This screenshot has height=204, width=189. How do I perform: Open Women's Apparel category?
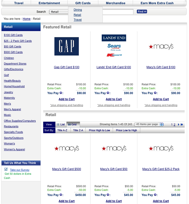(x=14, y=149)
